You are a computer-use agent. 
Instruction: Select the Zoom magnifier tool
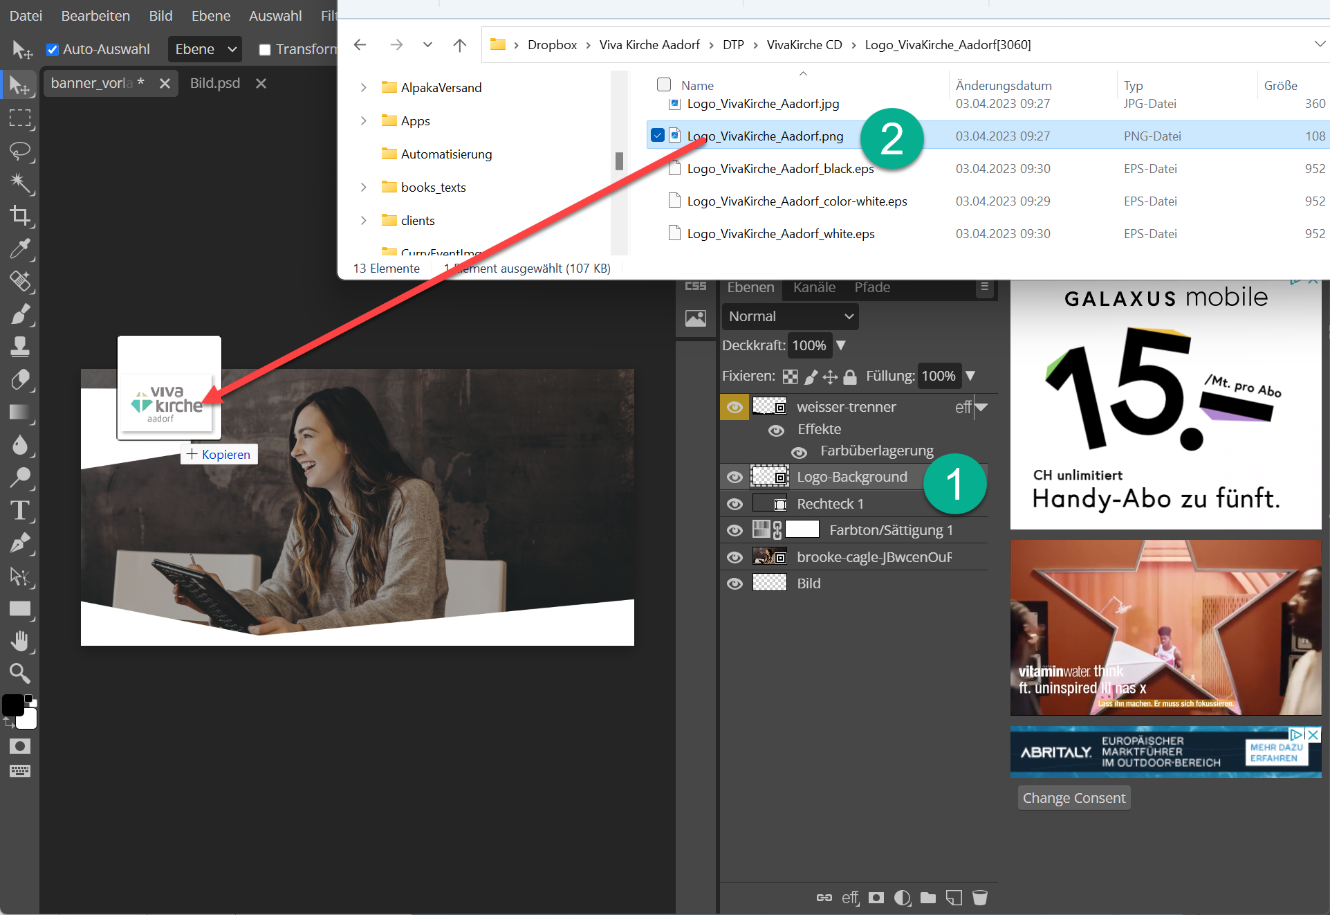point(20,673)
